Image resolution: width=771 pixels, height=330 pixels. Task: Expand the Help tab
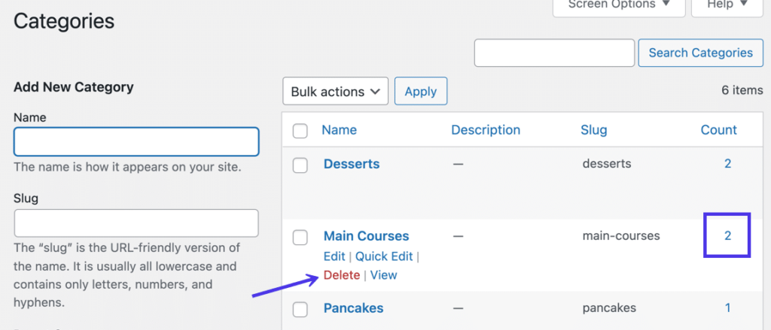[x=727, y=5]
